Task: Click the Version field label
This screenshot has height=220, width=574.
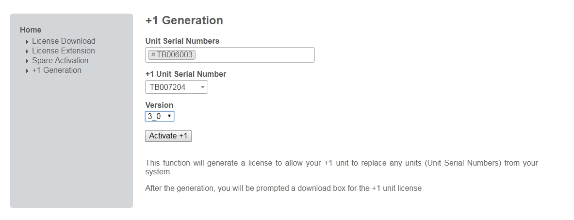Action: tap(159, 105)
